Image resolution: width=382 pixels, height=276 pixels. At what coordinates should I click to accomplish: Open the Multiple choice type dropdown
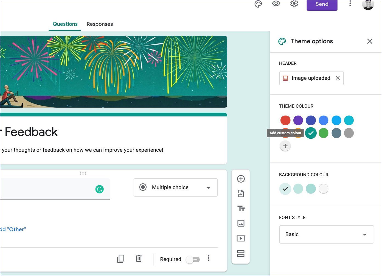coord(176,187)
